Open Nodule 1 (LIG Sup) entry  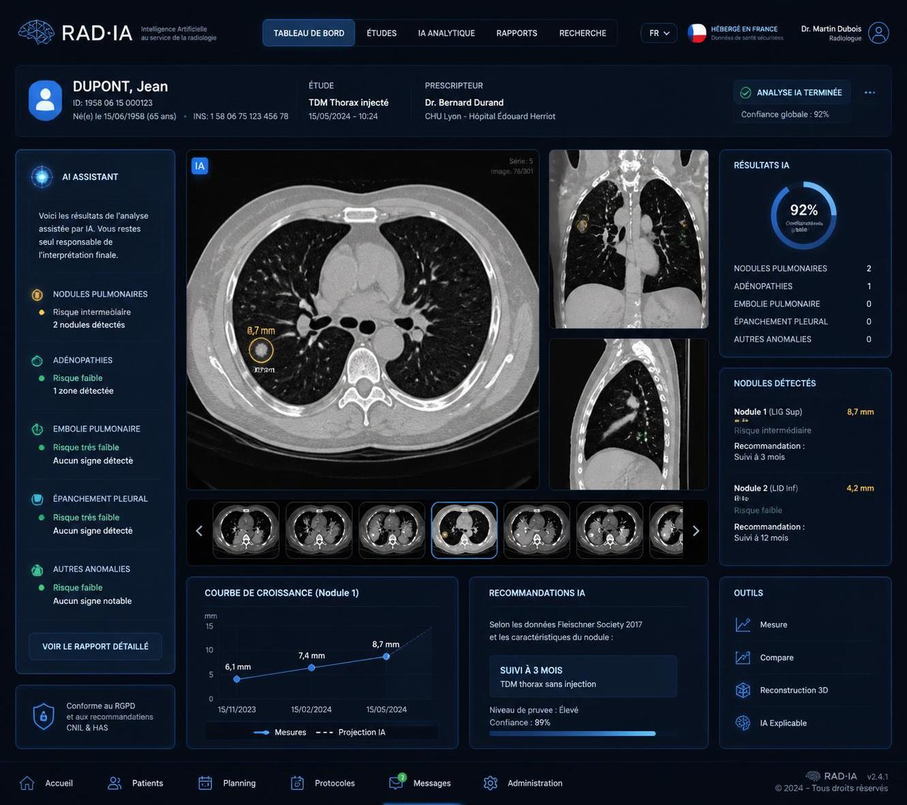[804, 434]
